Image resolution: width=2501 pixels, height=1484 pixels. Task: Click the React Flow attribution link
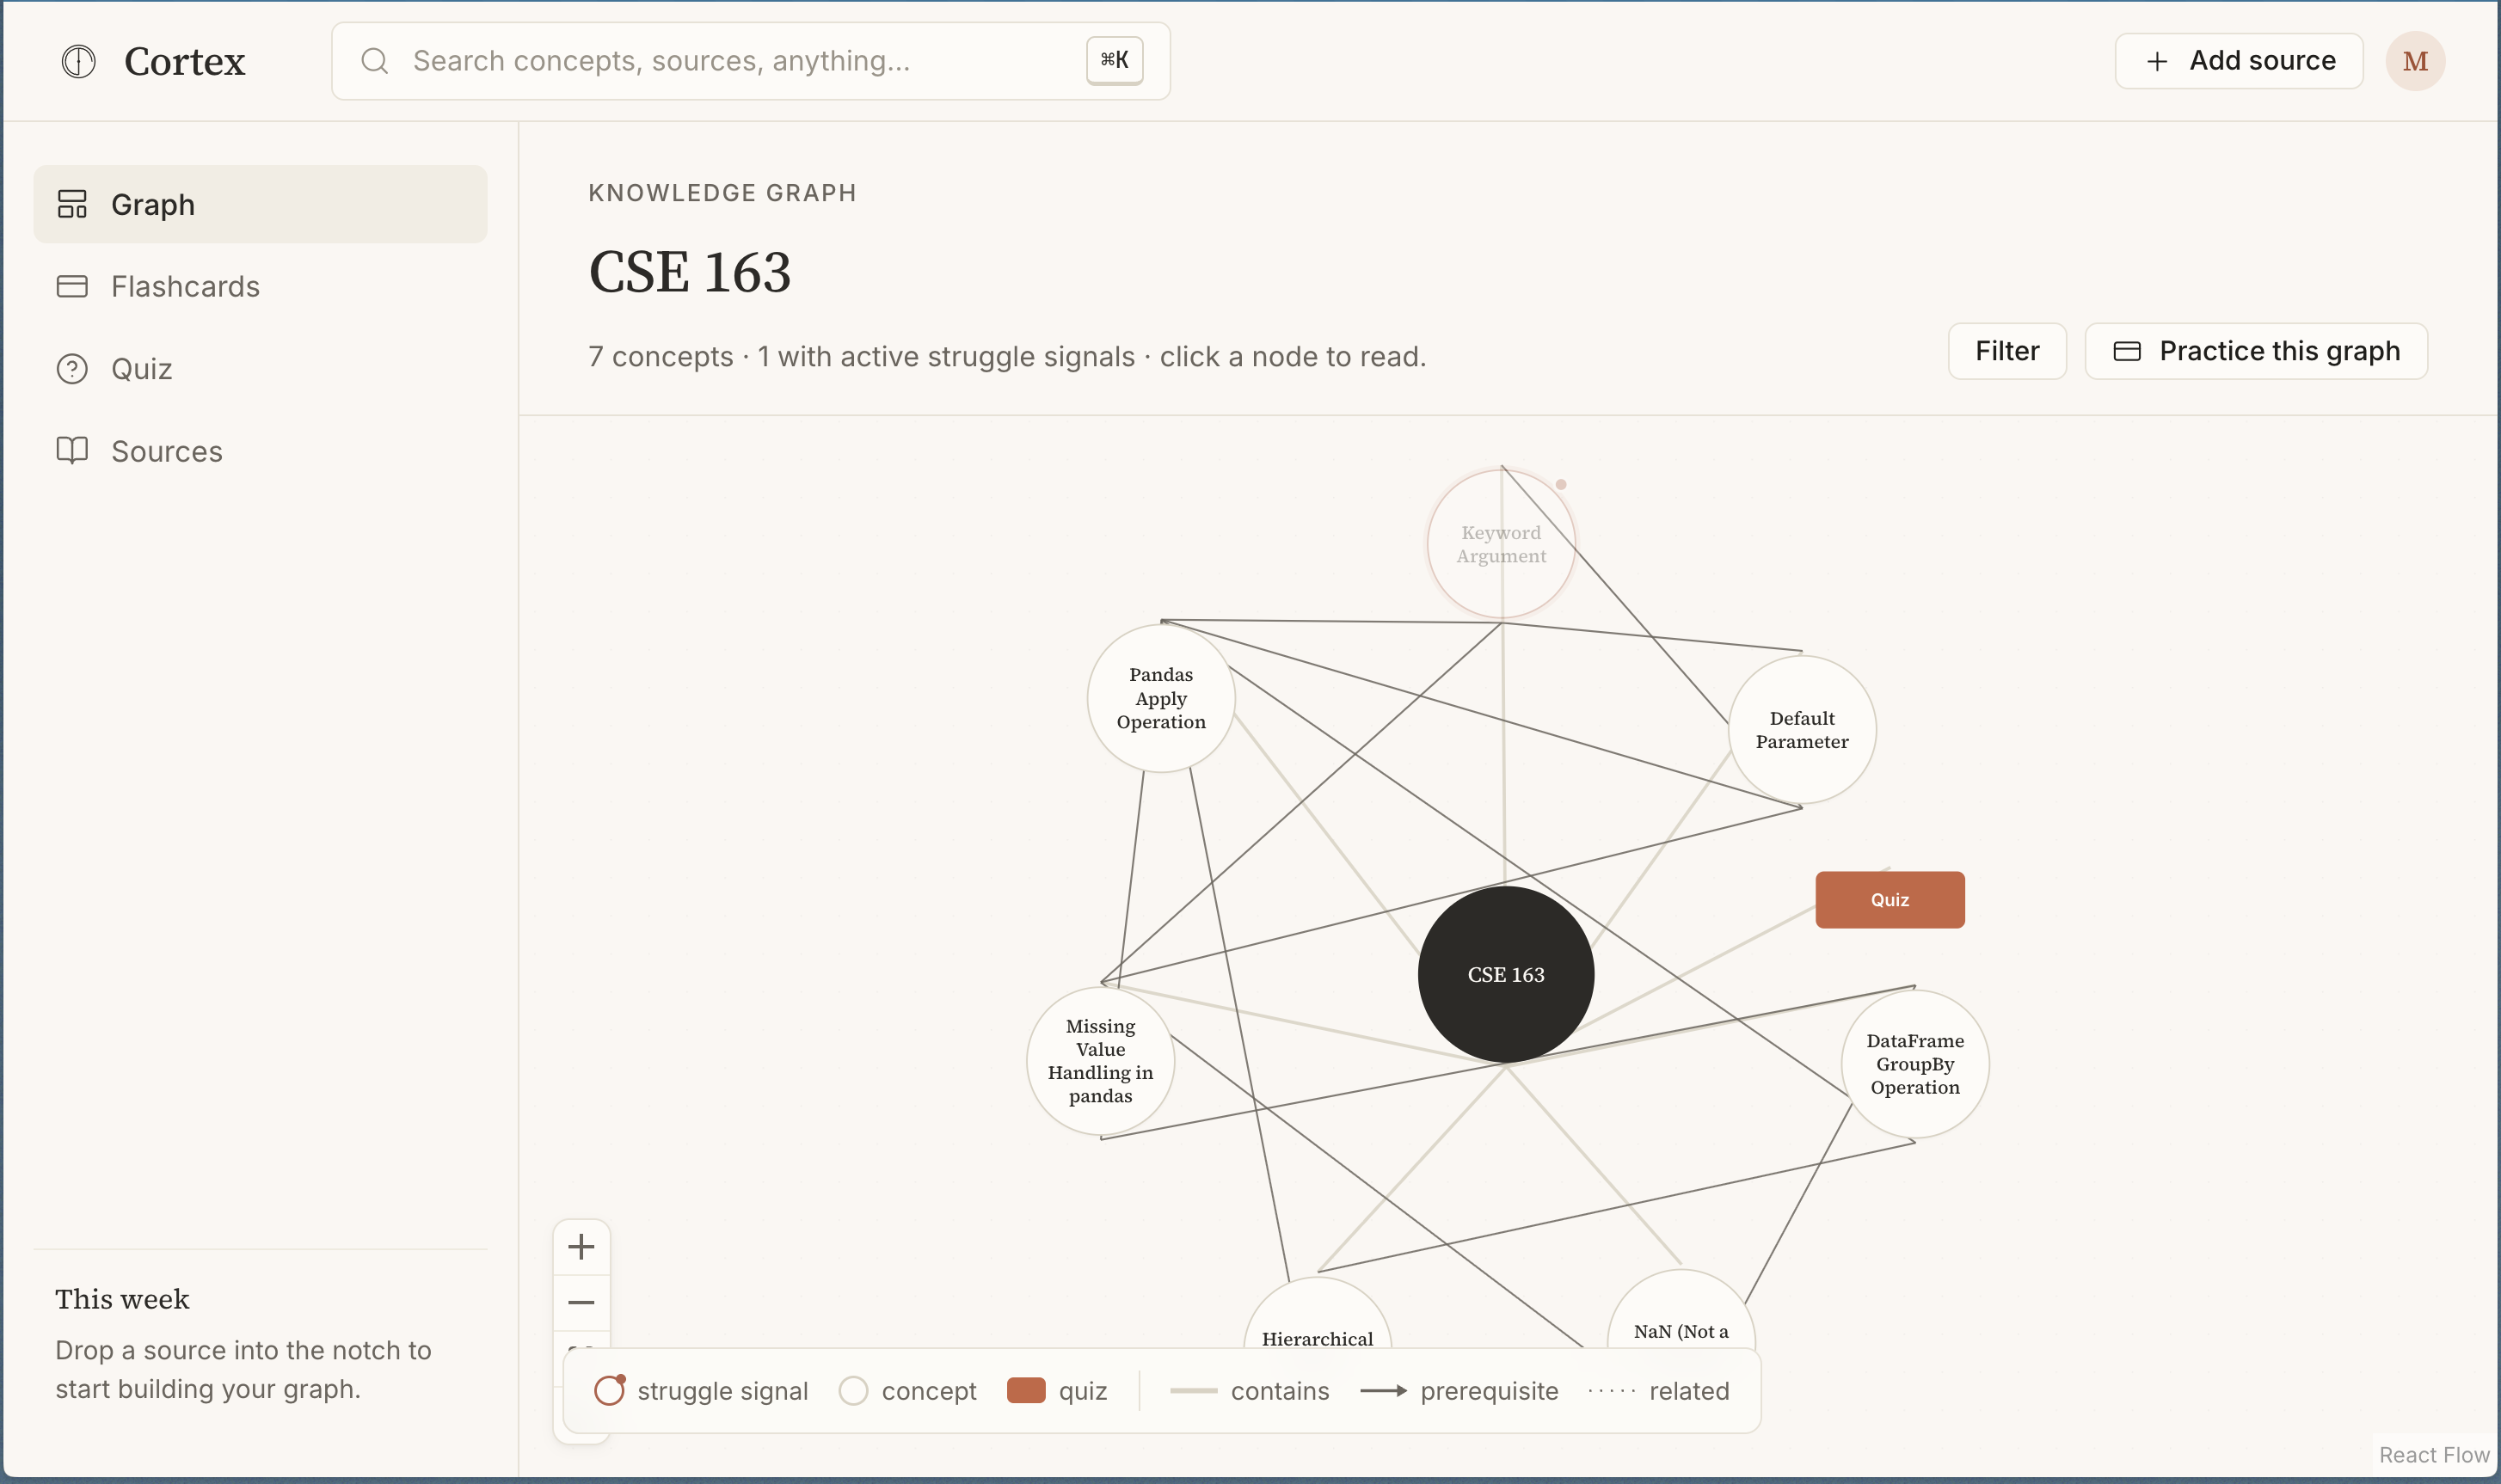click(x=2433, y=1454)
